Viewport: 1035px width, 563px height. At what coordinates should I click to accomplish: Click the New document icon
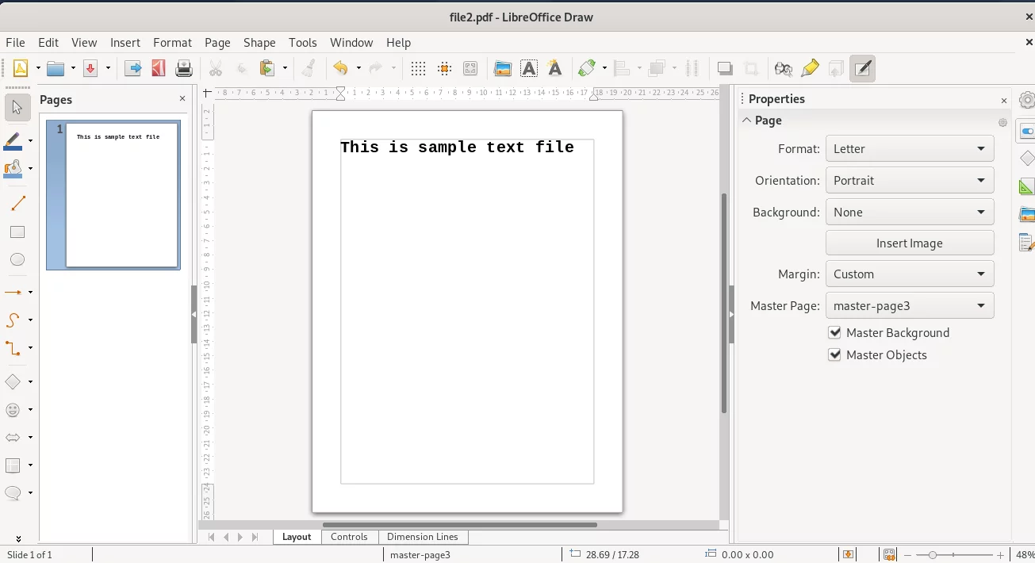click(21, 68)
